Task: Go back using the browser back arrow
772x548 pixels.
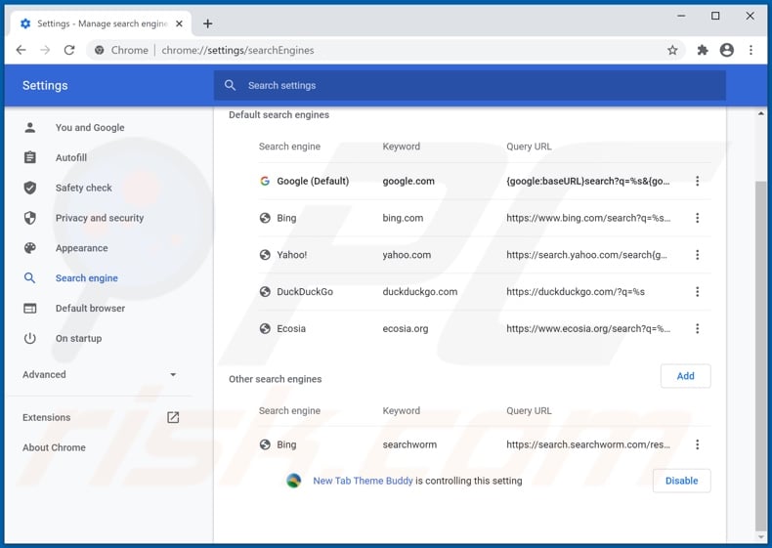Action: click(x=21, y=50)
